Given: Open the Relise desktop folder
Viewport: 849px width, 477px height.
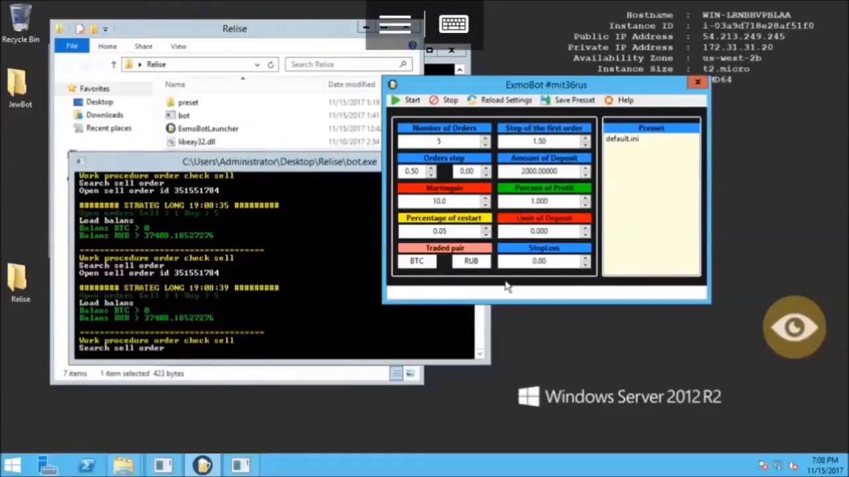Looking at the screenshot, I should [x=17, y=278].
